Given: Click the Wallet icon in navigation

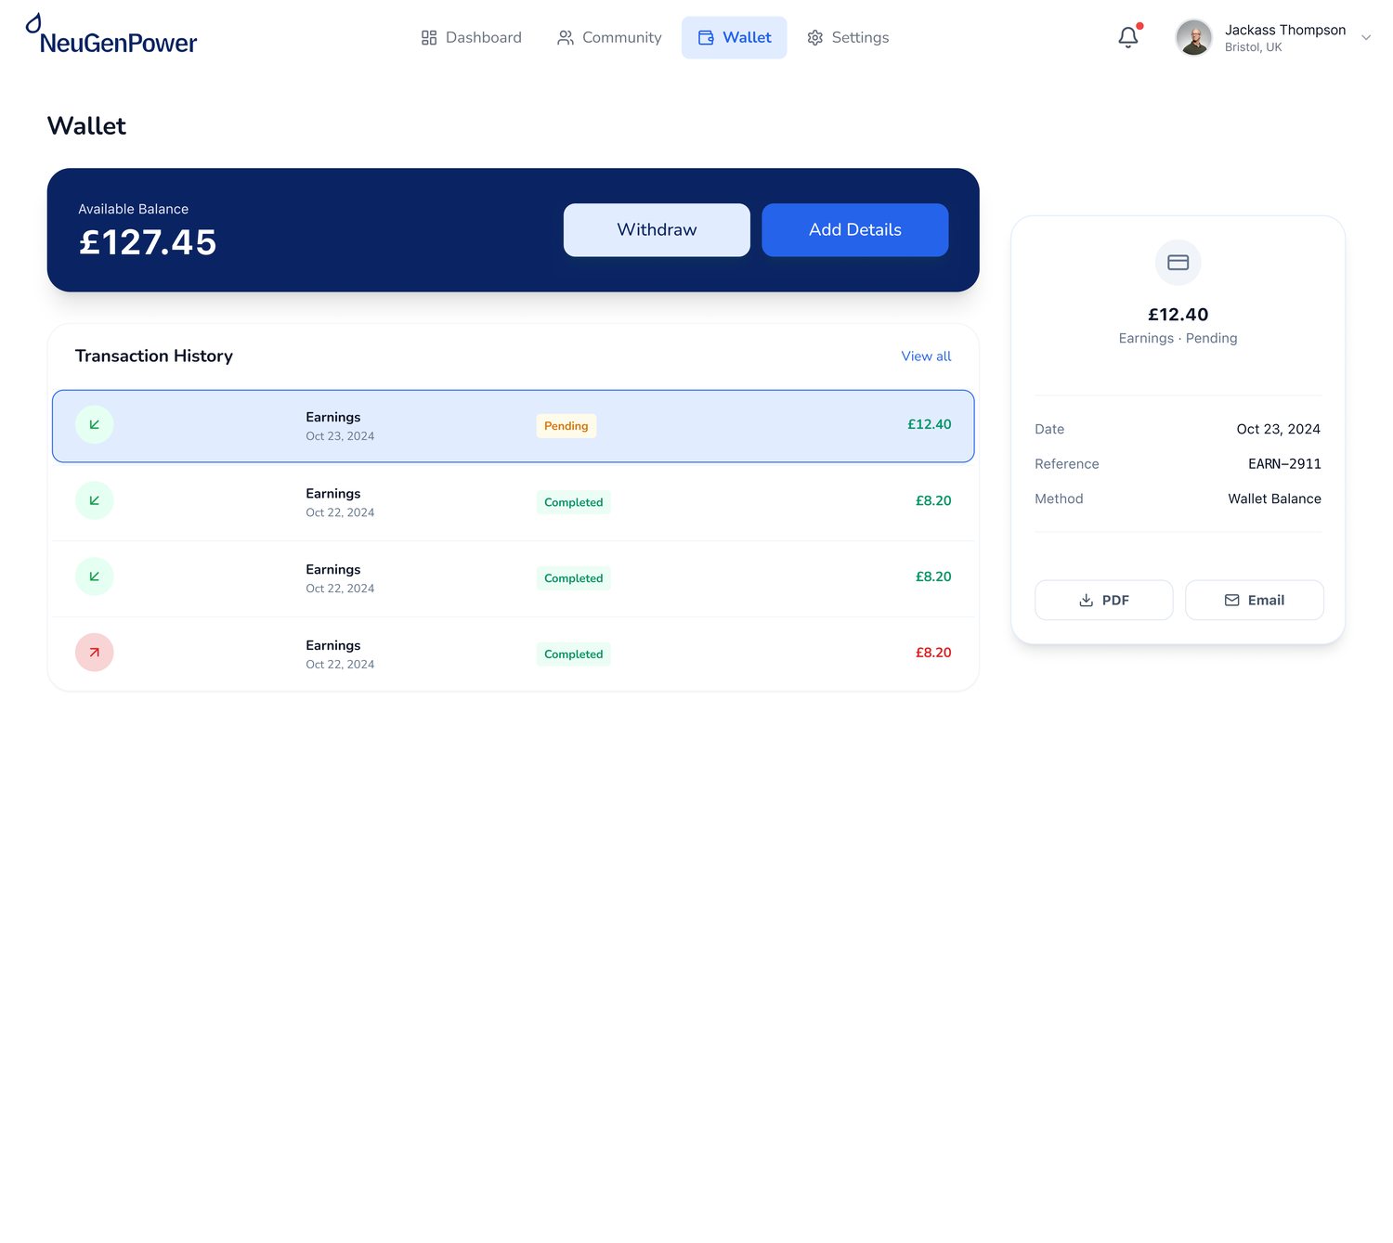Looking at the screenshot, I should [x=706, y=38].
